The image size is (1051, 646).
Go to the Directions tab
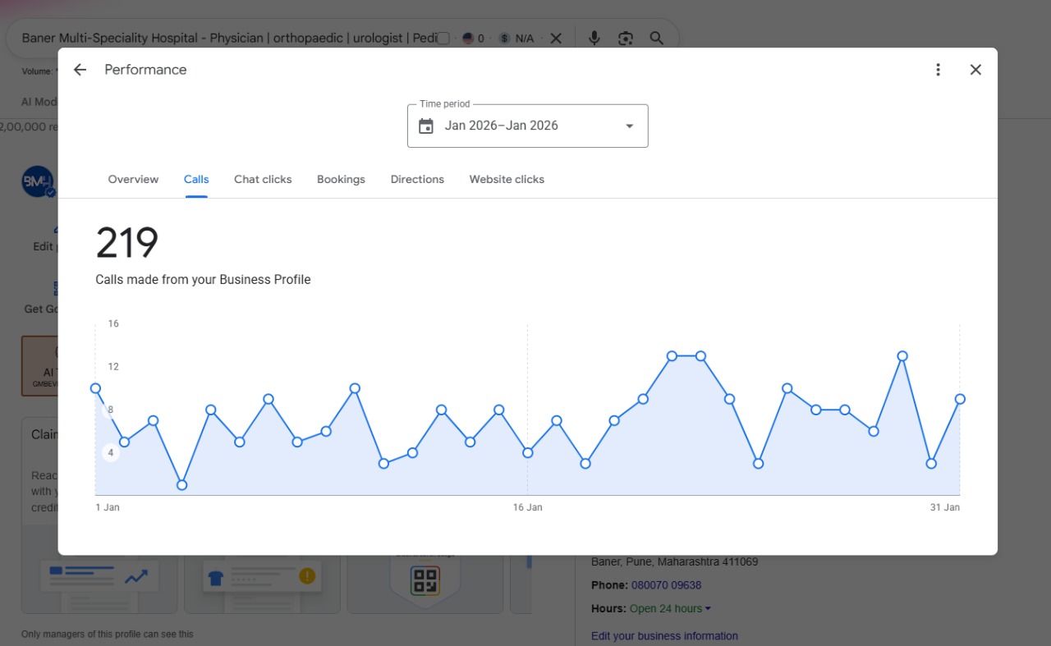point(417,179)
